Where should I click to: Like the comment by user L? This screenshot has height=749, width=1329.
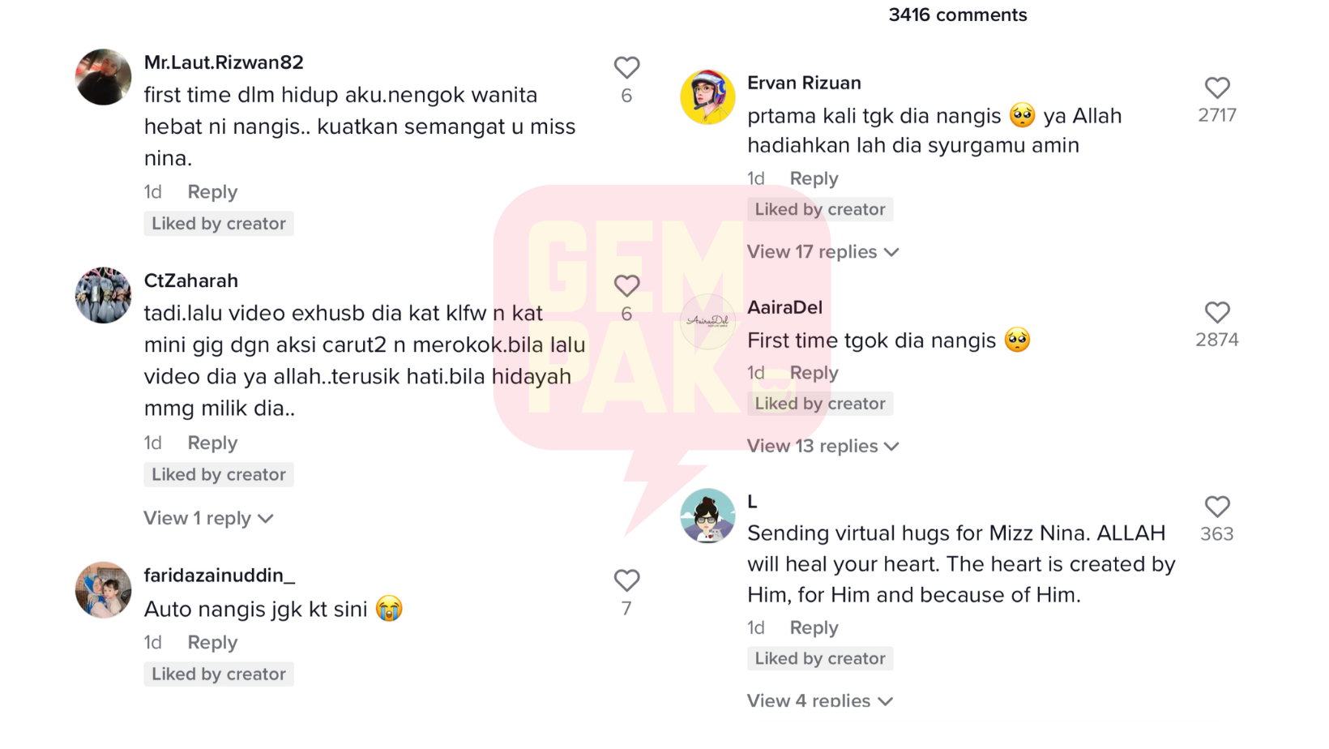[x=1217, y=507]
